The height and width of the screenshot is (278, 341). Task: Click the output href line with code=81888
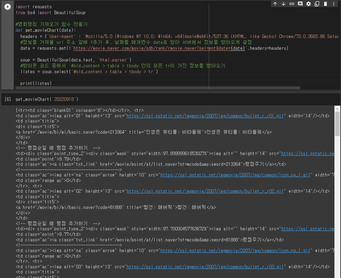(x=116, y=207)
